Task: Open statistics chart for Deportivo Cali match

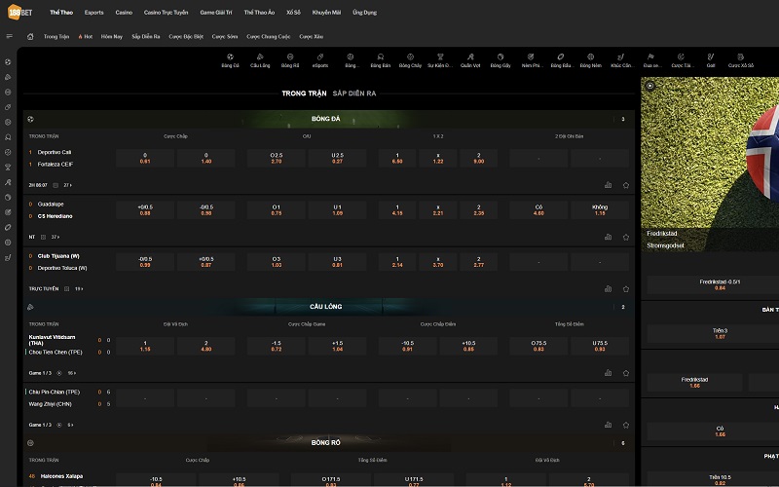Action: pyautogui.click(x=609, y=184)
